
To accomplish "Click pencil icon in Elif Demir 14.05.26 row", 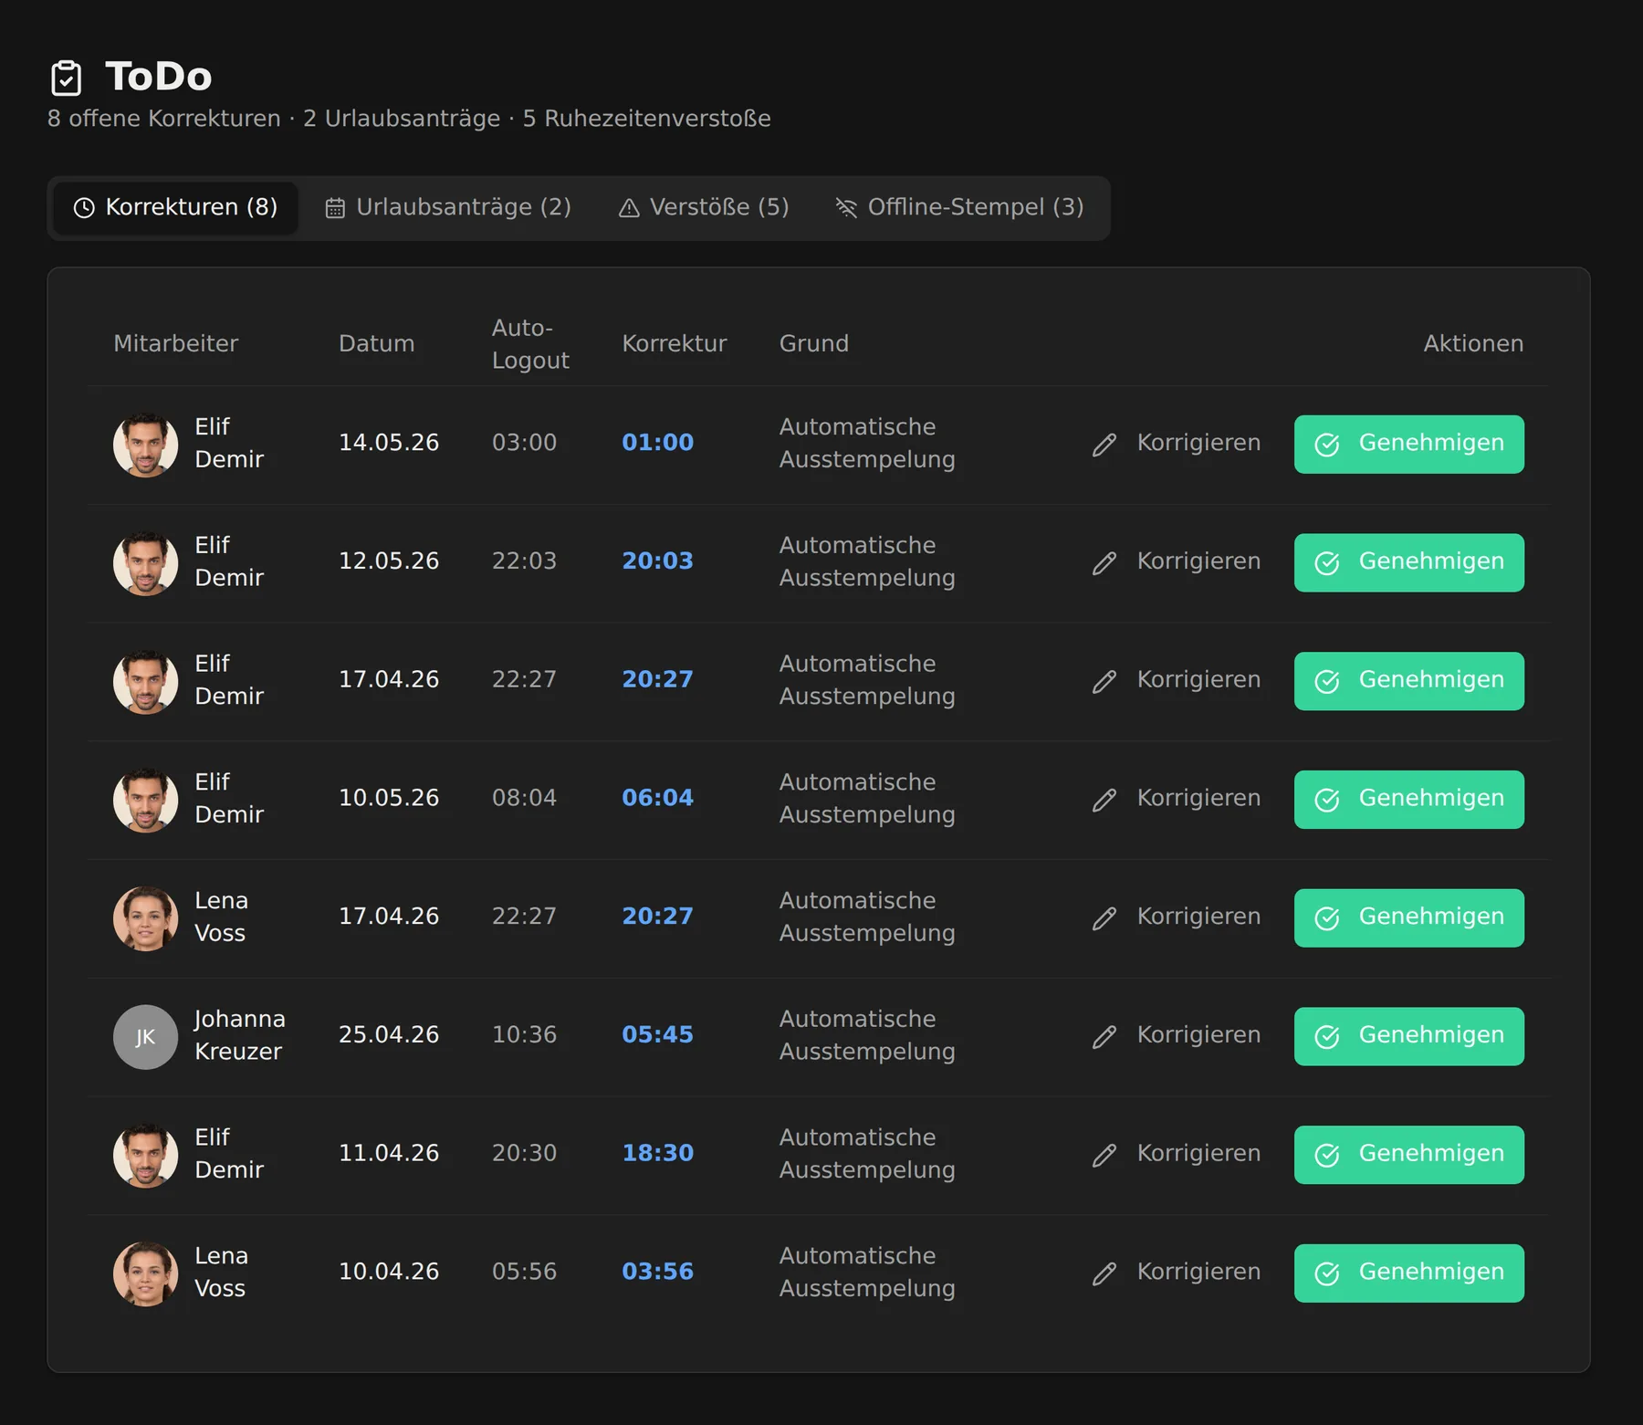I will 1104,445.
